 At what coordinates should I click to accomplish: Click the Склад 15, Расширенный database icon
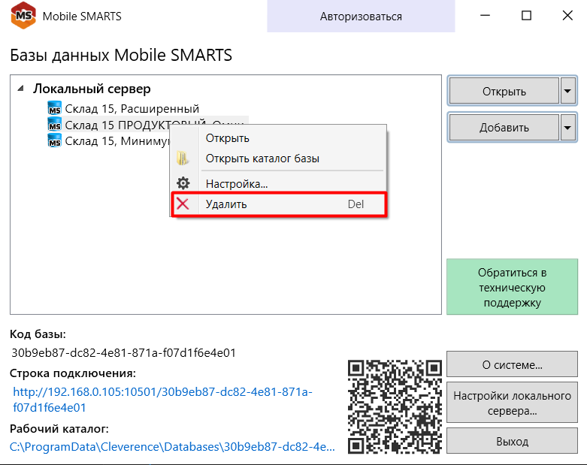[x=55, y=109]
